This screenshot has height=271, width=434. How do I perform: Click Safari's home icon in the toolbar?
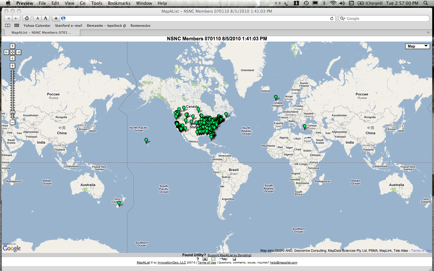pos(27,18)
